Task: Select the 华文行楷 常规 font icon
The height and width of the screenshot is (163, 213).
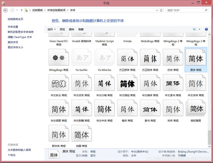Action: click(x=104, y=83)
